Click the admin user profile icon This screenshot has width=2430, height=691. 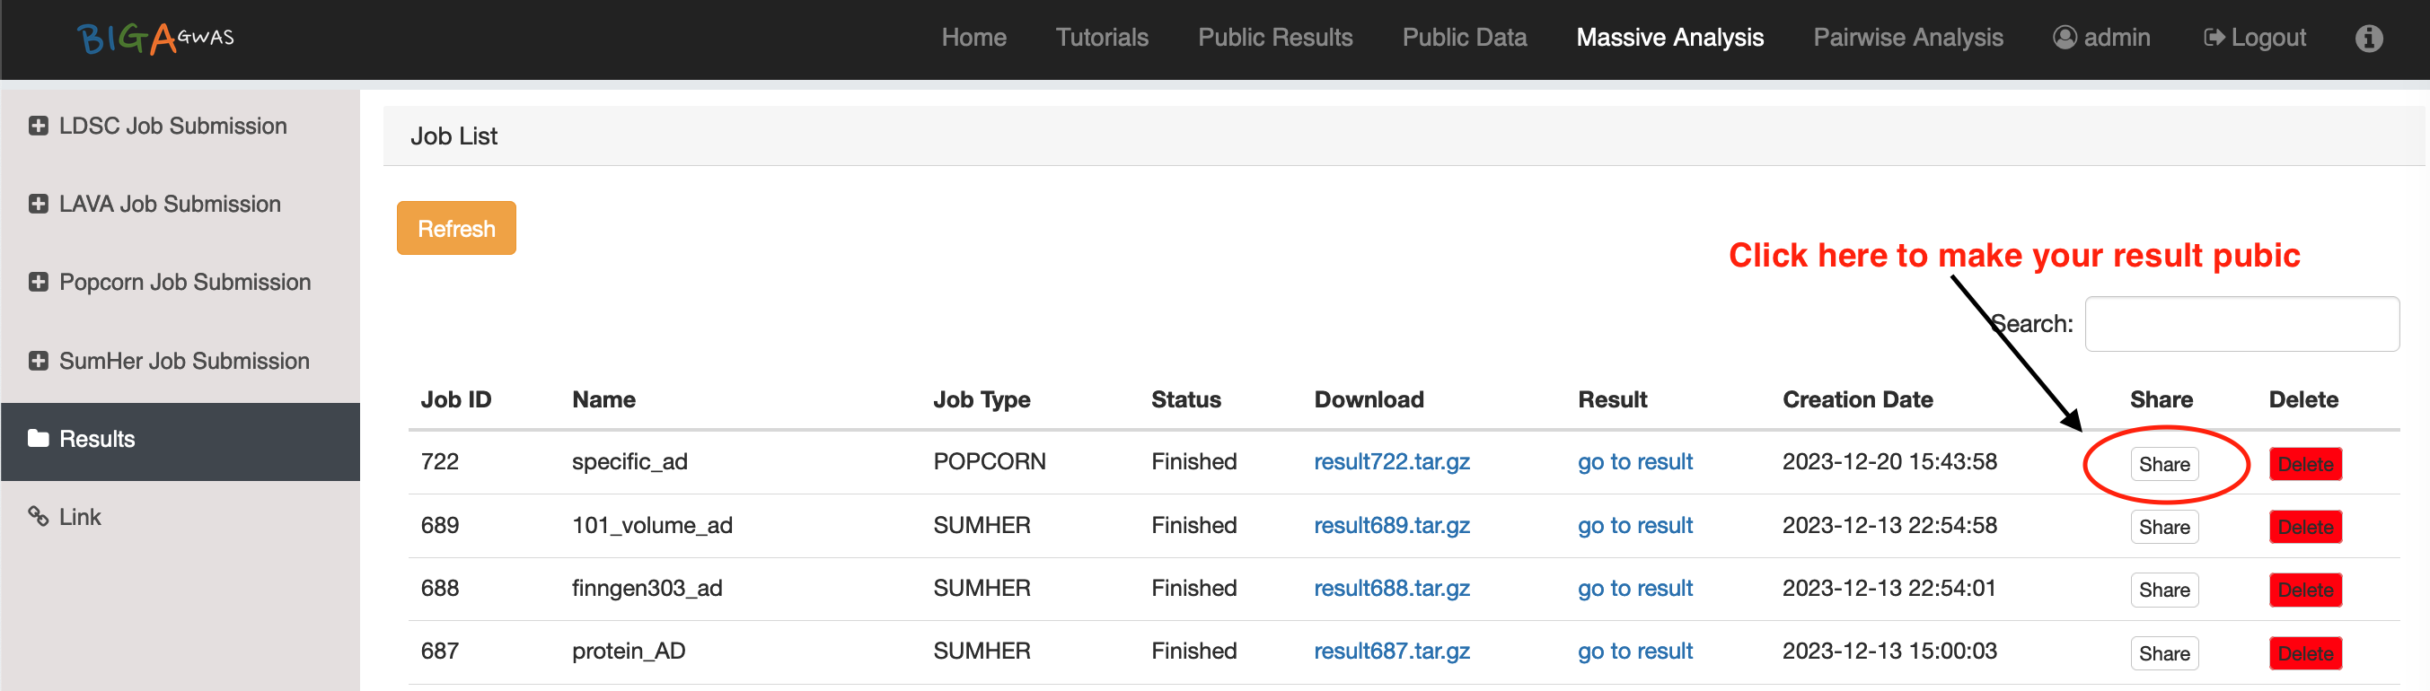(2064, 38)
